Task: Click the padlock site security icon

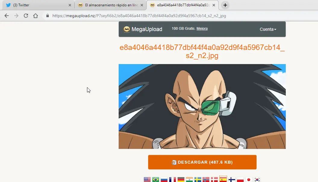Action: tap(48, 16)
